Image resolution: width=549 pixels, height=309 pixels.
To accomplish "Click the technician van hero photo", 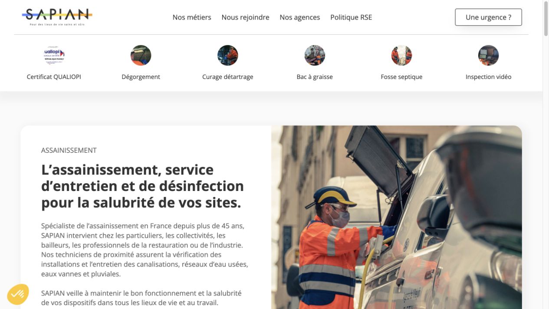I will [x=396, y=217].
